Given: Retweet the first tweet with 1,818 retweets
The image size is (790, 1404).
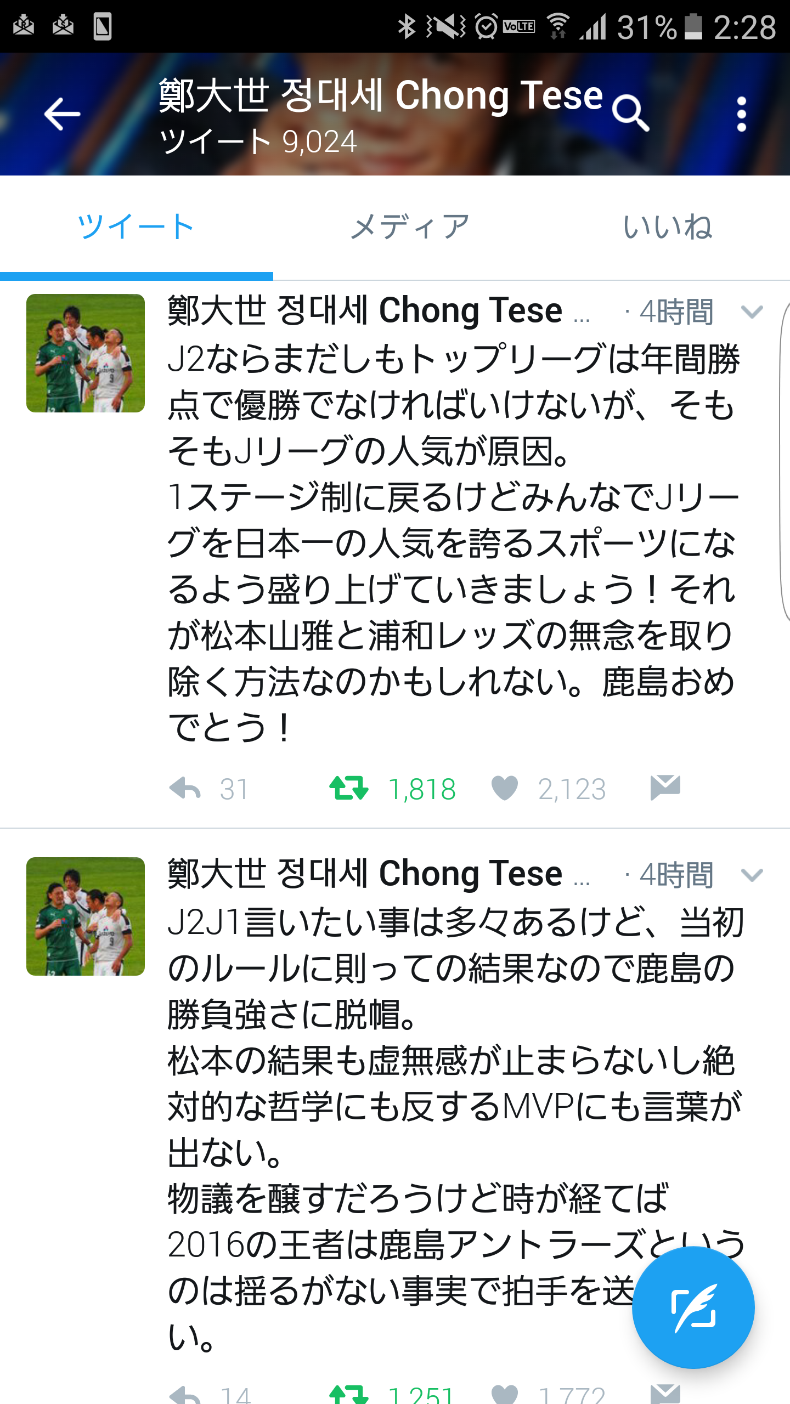Looking at the screenshot, I should point(349,789).
